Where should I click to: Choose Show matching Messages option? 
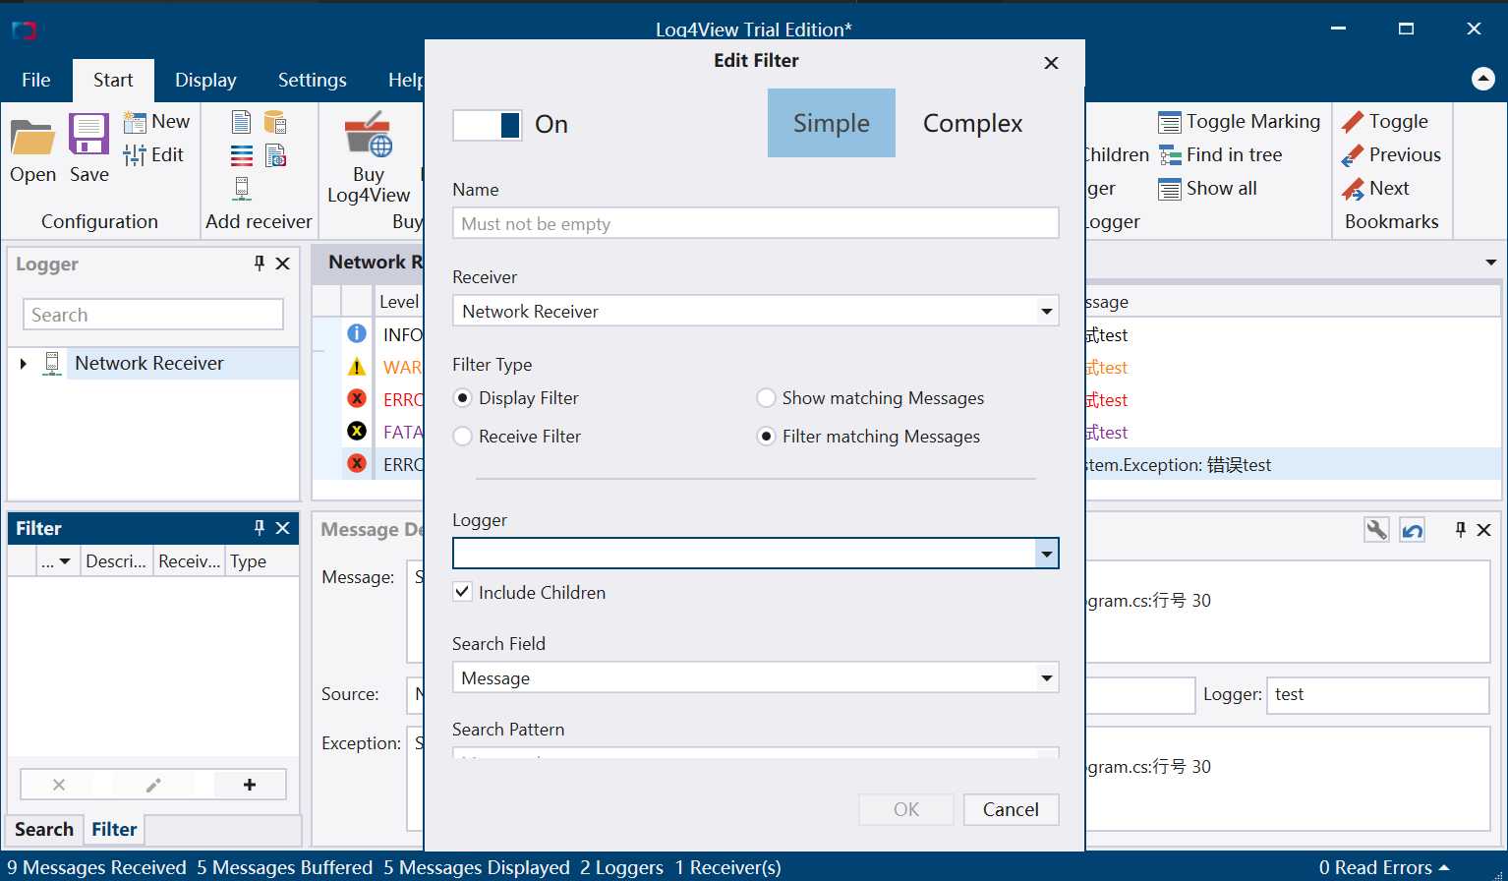(767, 398)
